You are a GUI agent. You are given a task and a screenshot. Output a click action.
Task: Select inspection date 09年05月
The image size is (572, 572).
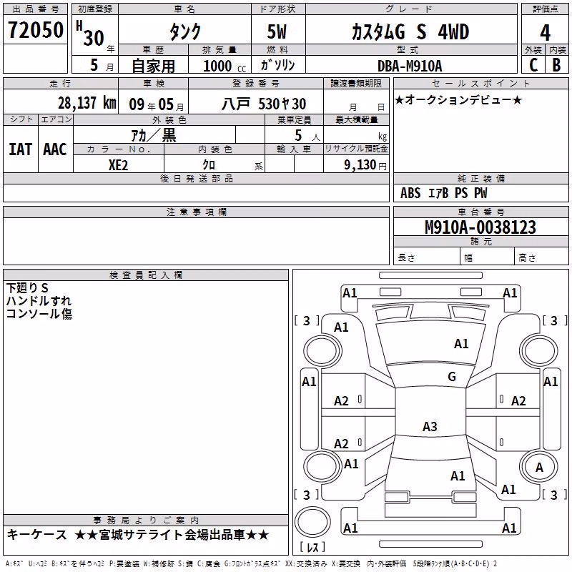point(156,104)
